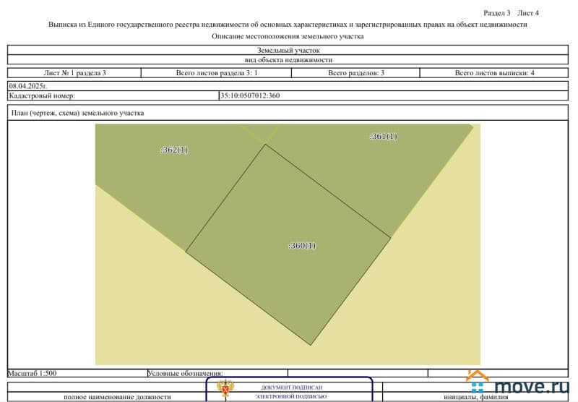Click the cadastral number 35:10:0507012:360
Screen dimensions: 578x402
(249, 95)
